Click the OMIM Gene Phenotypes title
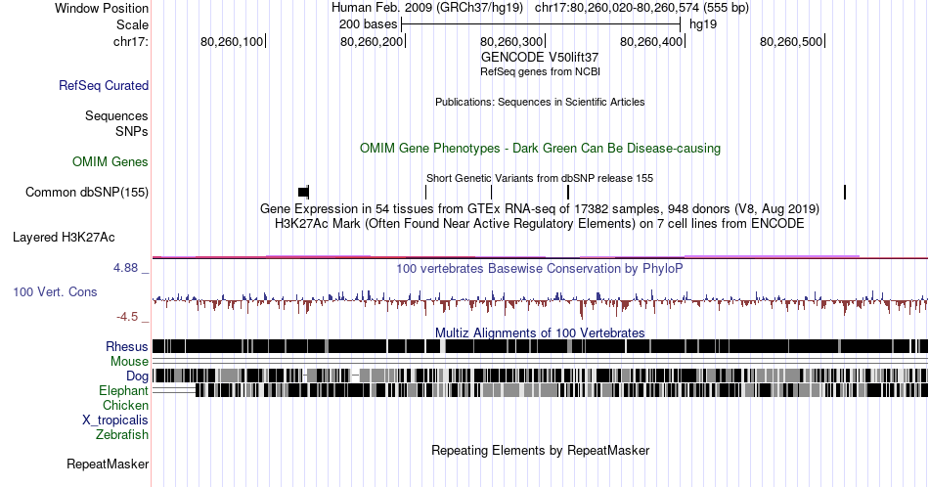929x487 pixels. click(x=540, y=148)
